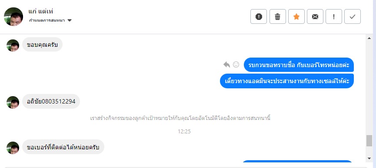Delete conversation with trash icon
Image resolution: width=376 pixels, height=168 pixels.
pyautogui.click(x=277, y=16)
